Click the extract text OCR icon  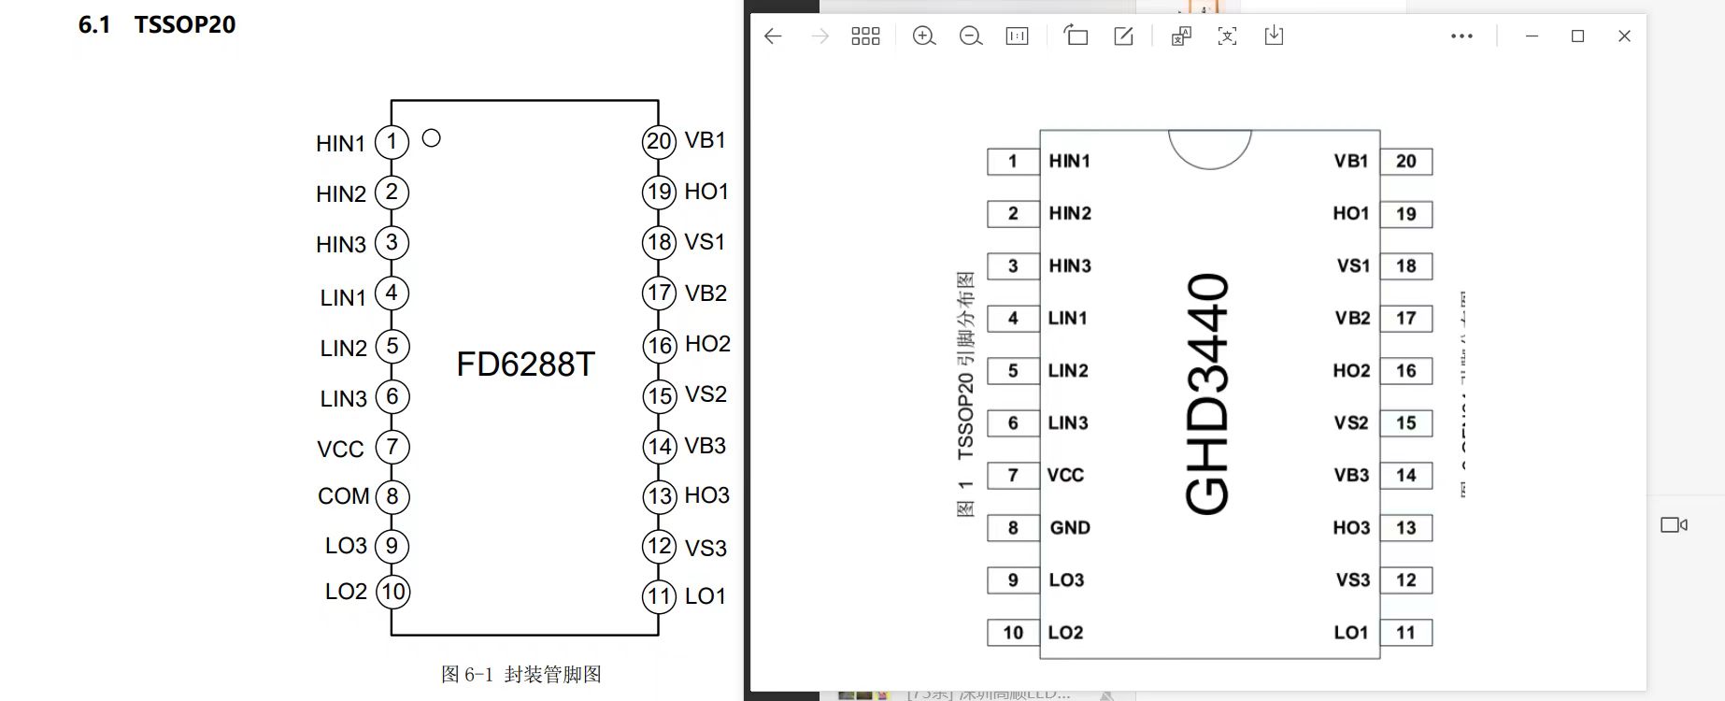point(1227,36)
